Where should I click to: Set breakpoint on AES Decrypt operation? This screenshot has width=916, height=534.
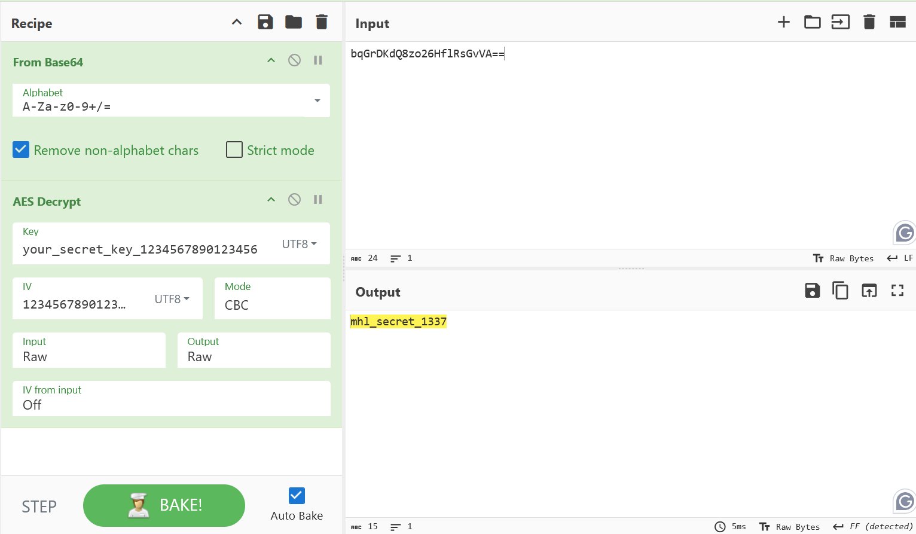[318, 199]
